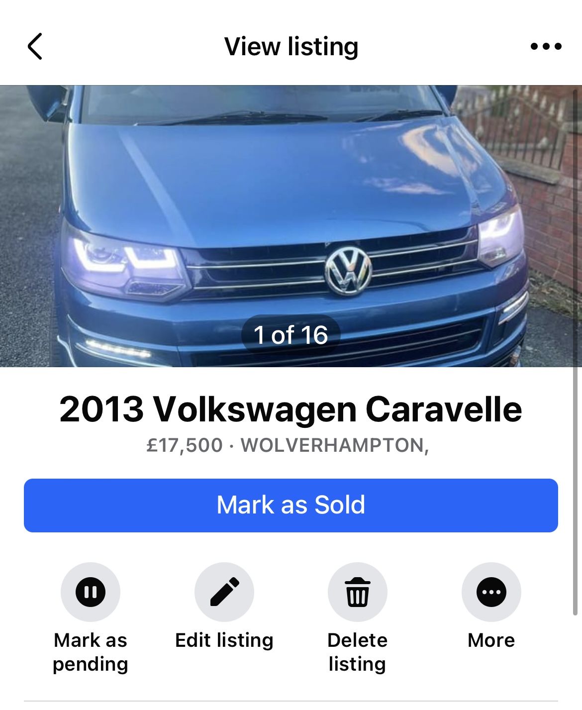Tap the trash can icon to delete
This screenshot has height=710, width=582.
coord(358,592)
